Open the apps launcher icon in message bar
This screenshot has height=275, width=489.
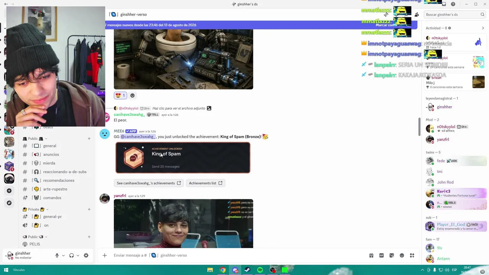[412, 255]
